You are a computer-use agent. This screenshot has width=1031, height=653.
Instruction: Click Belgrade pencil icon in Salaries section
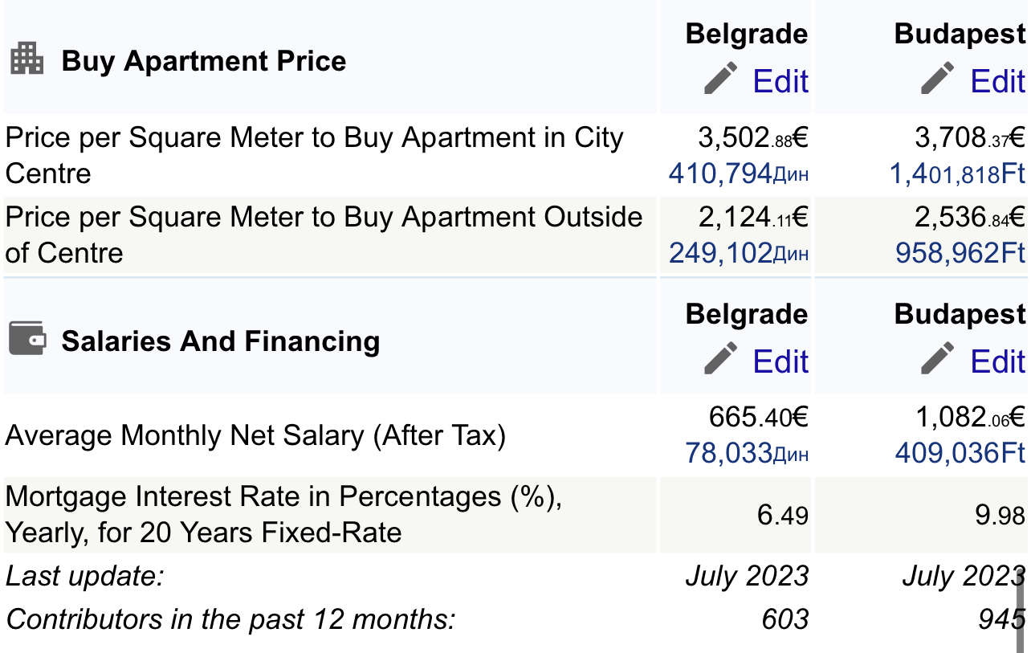point(720,358)
